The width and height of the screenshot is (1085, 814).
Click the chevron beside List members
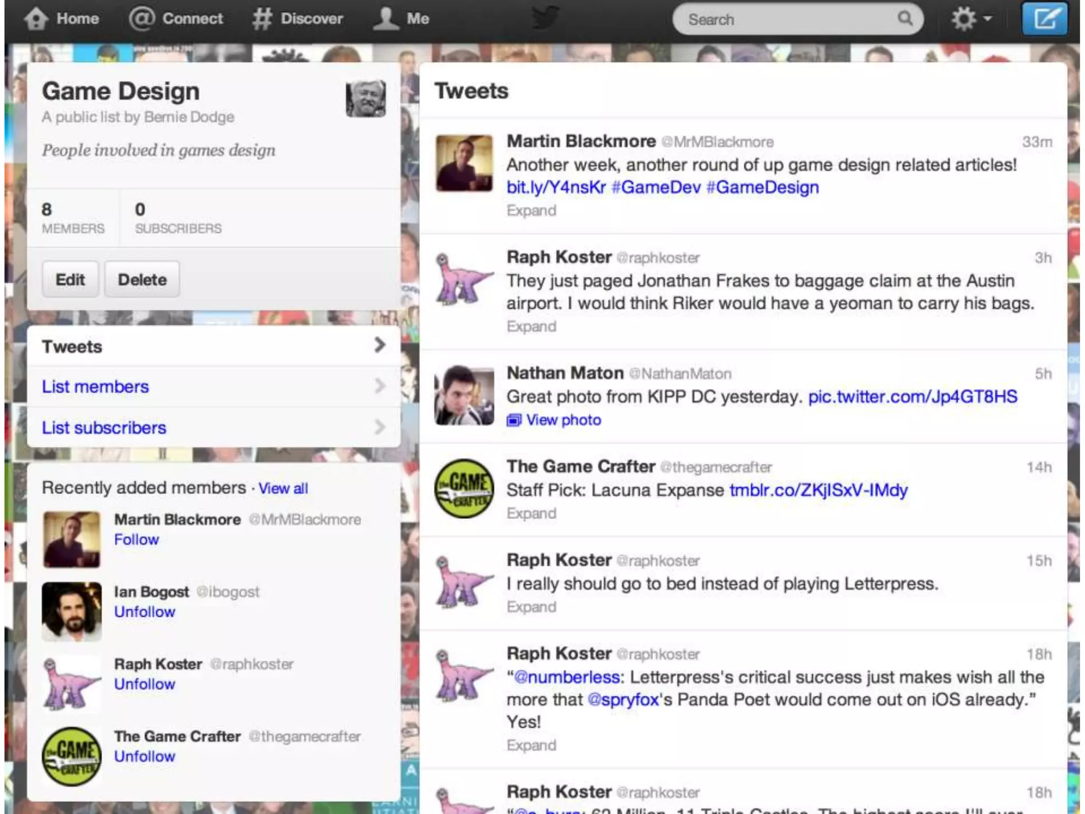pyautogui.click(x=379, y=386)
